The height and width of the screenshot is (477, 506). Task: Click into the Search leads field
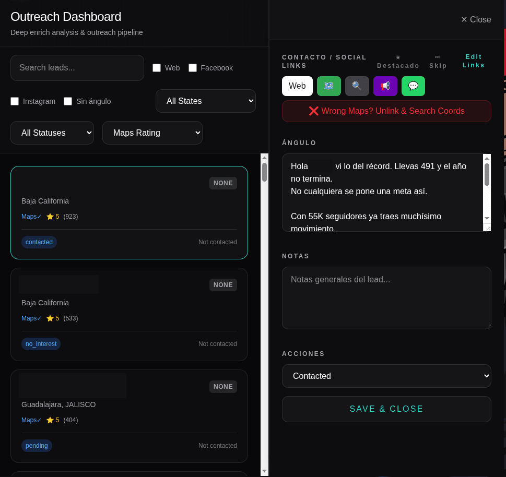(x=77, y=68)
